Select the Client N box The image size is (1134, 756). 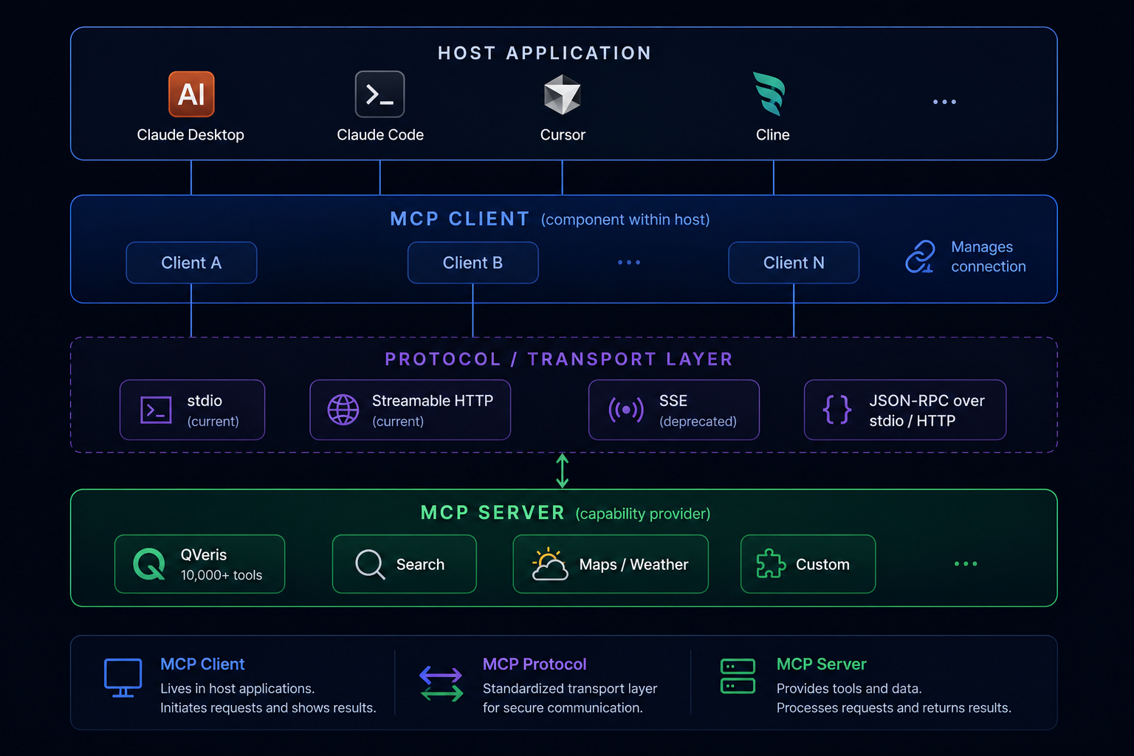[x=794, y=263]
